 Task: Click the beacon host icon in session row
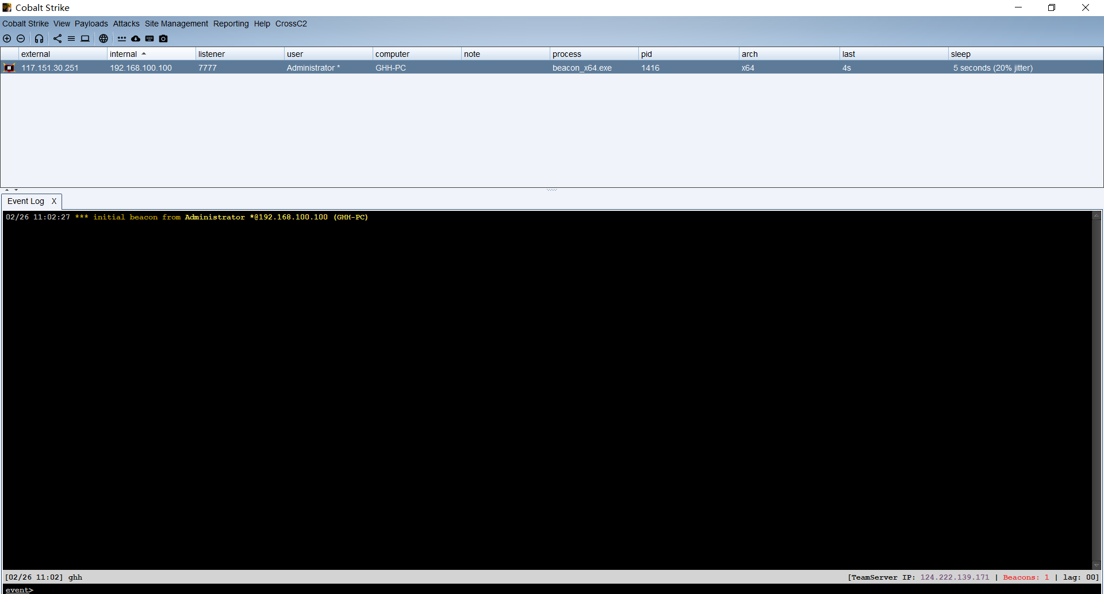point(9,68)
